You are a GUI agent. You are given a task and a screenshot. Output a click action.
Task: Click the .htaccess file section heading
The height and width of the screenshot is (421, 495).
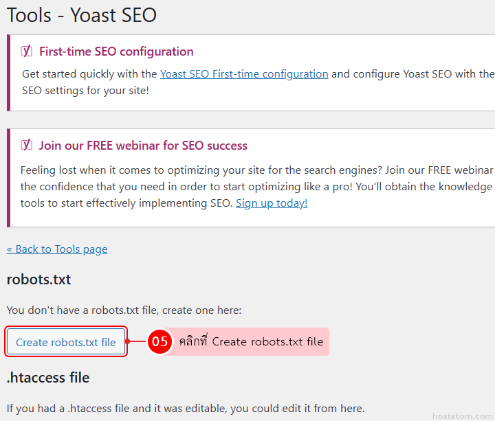pyautogui.click(x=48, y=378)
